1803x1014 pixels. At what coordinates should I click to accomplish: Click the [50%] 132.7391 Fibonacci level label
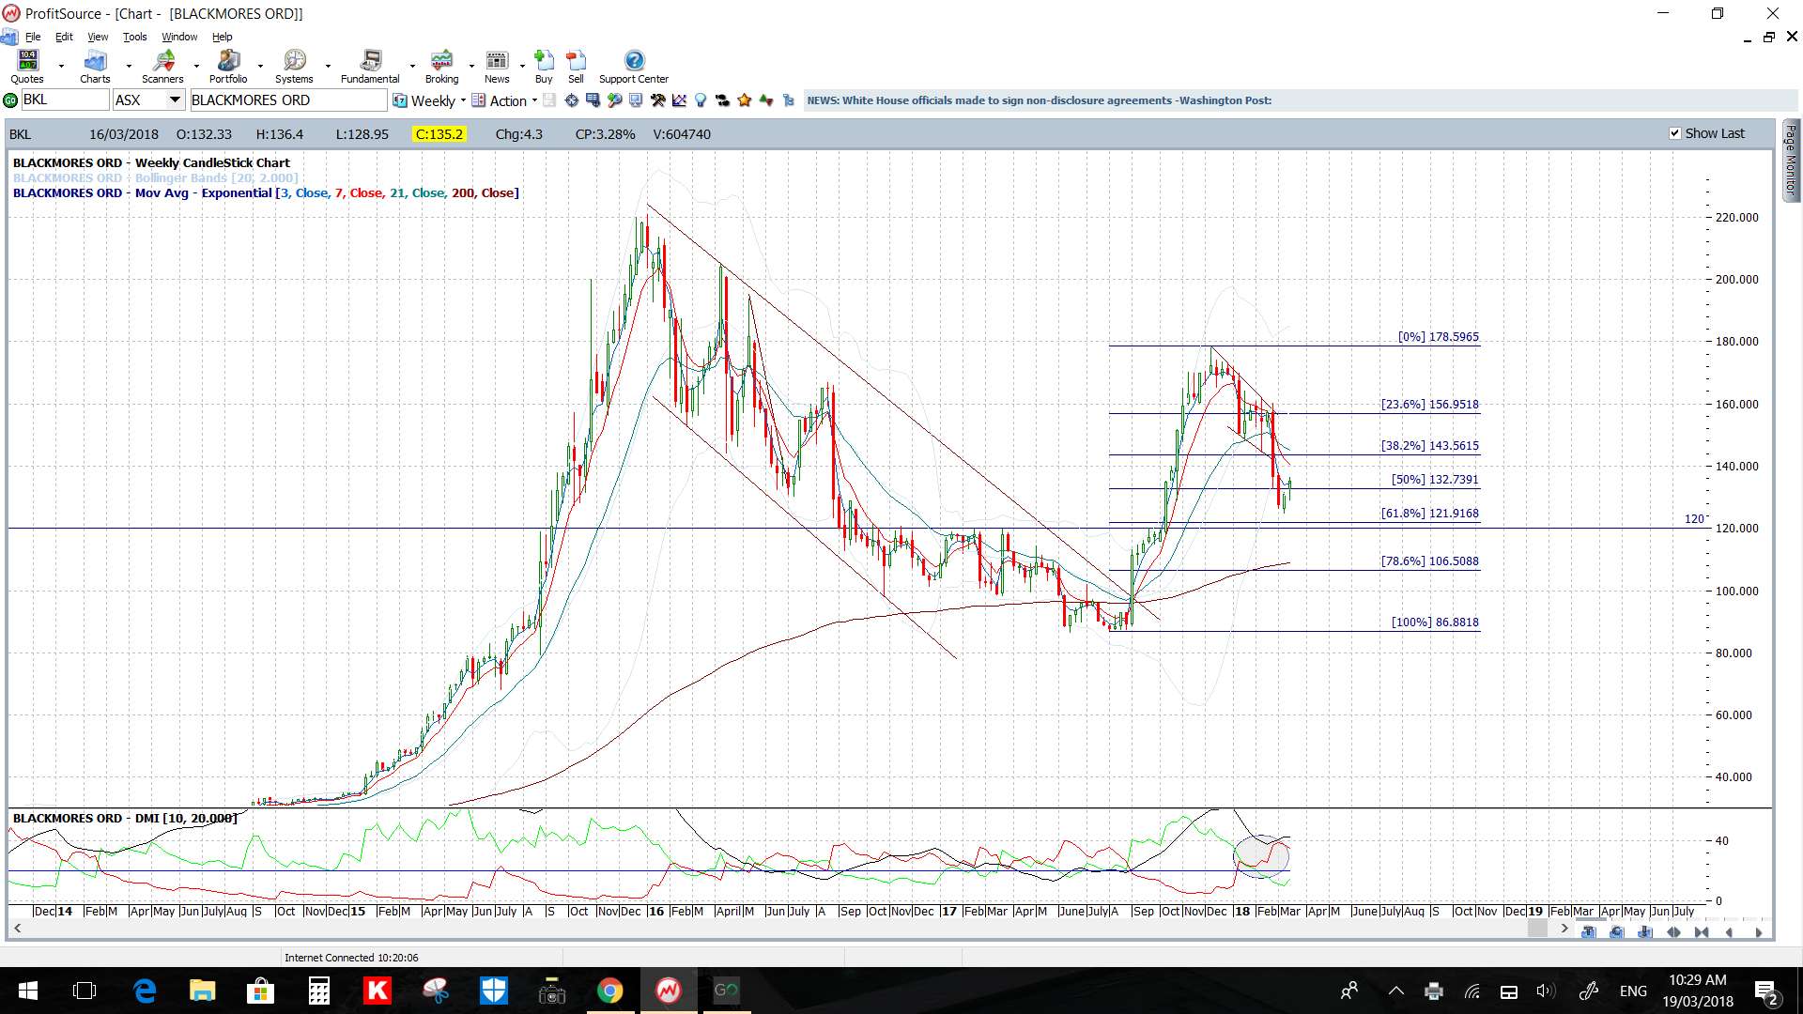pos(1435,480)
